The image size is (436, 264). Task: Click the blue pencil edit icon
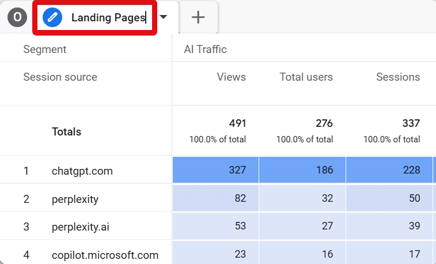[52, 17]
